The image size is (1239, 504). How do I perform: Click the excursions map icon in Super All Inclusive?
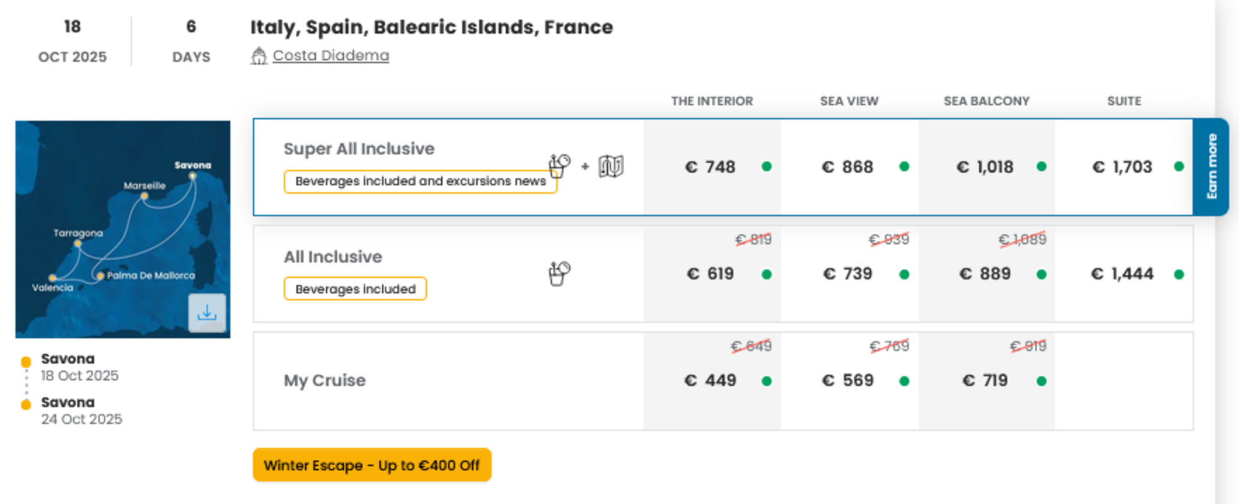tap(611, 166)
